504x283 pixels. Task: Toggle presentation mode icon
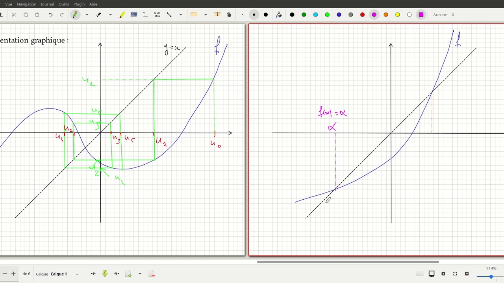432,274
